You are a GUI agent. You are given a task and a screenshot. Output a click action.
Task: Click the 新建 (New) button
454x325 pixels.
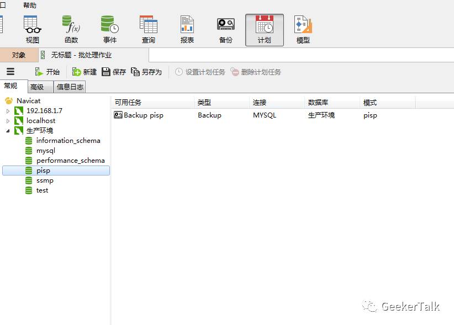pos(85,72)
